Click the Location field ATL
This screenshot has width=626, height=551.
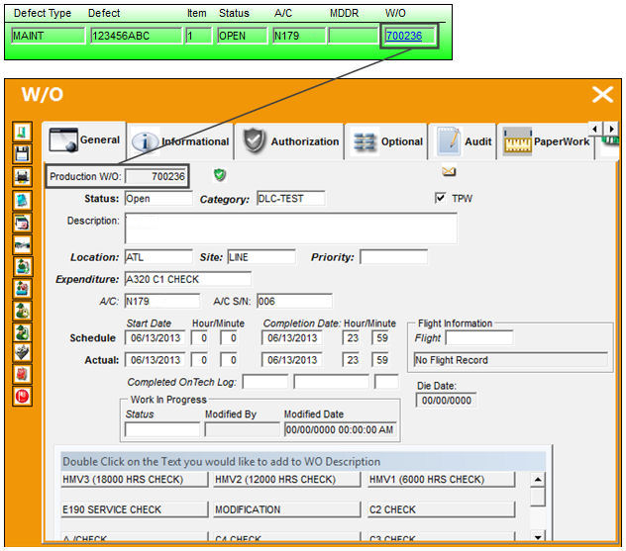158,257
